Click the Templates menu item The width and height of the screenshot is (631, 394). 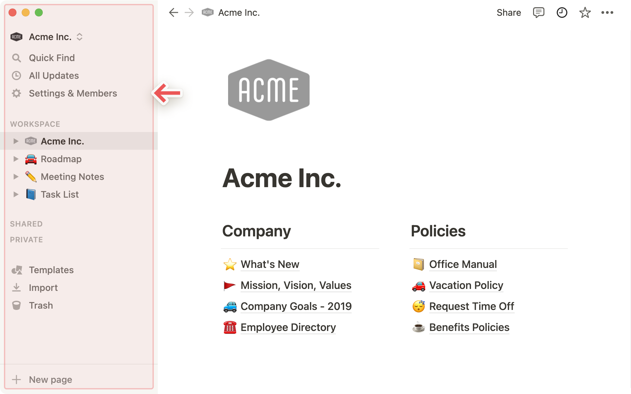(51, 270)
